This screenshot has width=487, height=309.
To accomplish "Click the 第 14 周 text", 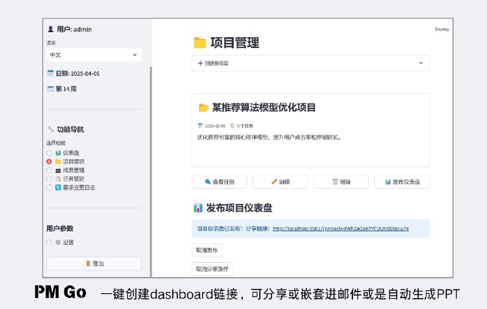I will (x=66, y=89).
